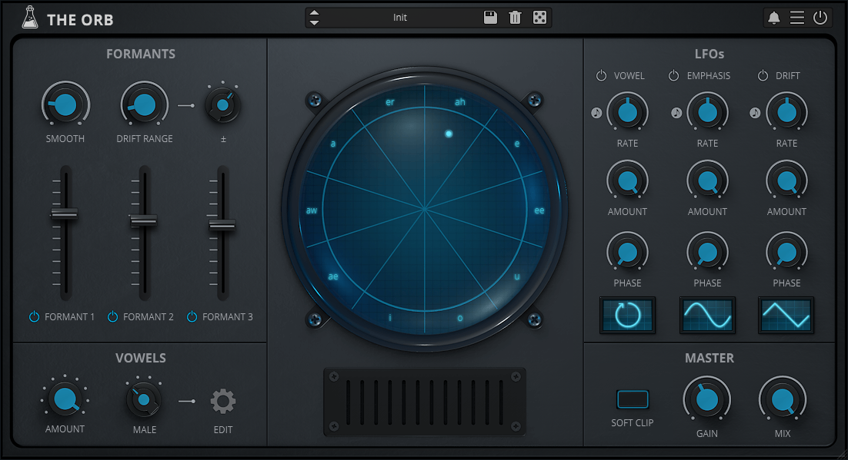The width and height of the screenshot is (848, 460).
Task: Pick the triangle waveform display for Drift LFO
Action: [786, 315]
